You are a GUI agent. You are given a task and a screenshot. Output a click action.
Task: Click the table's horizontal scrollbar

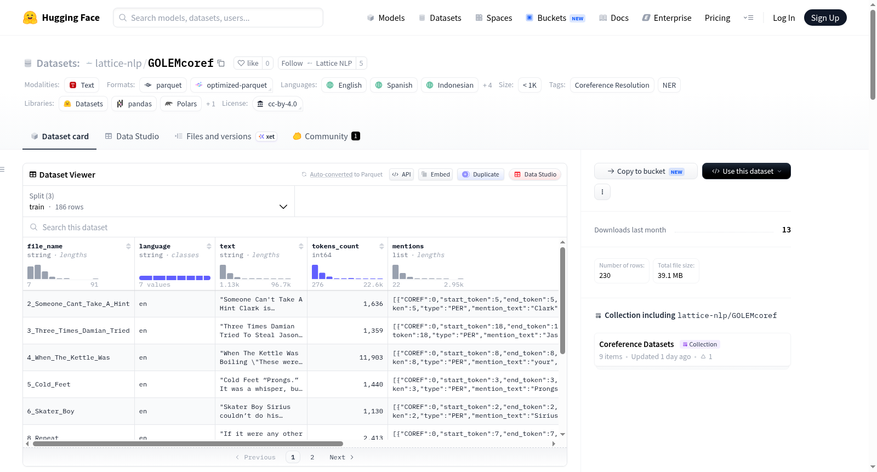pos(188,443)
